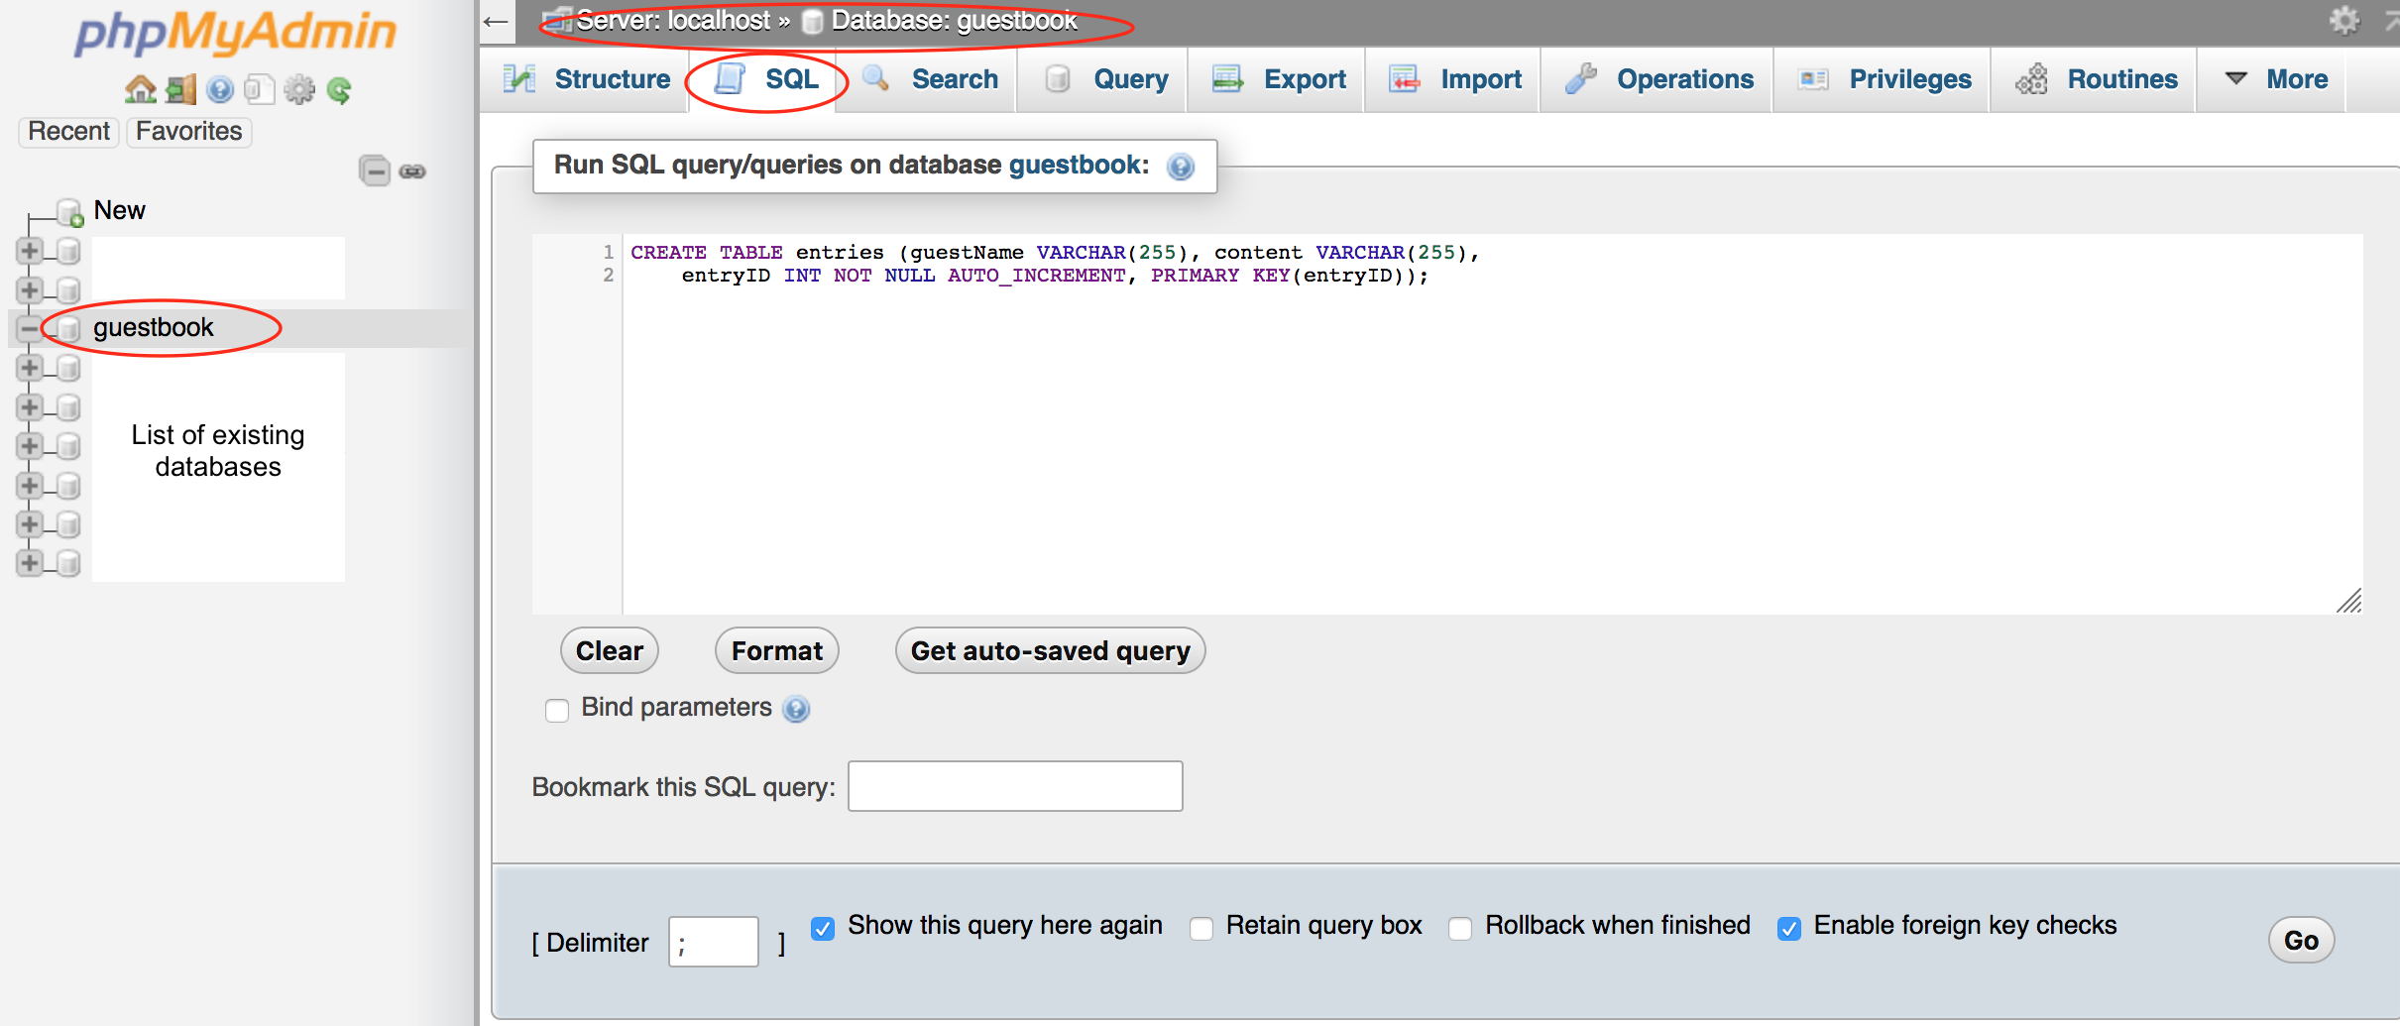Open phpMyAdmin documentation via question-mark icon
The height and width of the screenshot is (1026, 2400).
(x=219, y=88)
